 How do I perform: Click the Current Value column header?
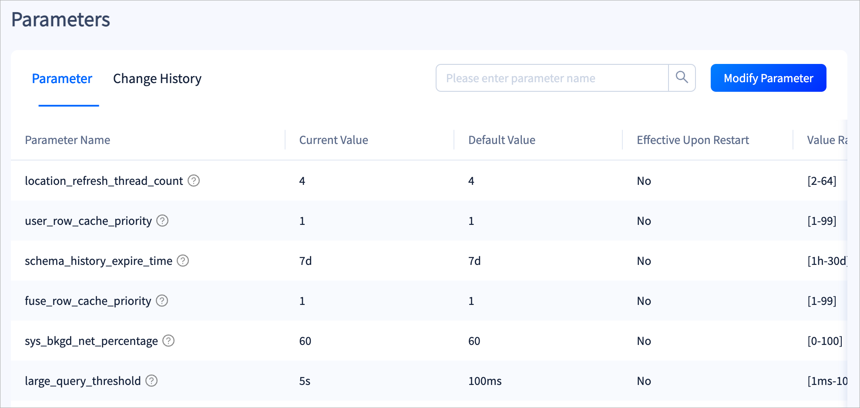pyautogui.click(x=333, y=140)
